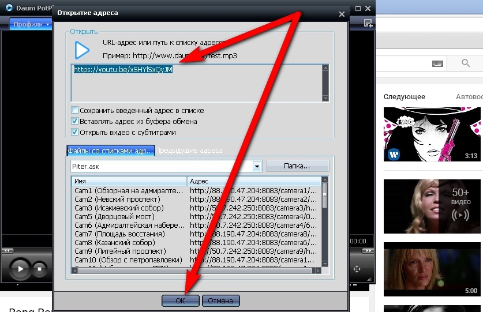Enable Сохранить введенный адрес в списке checkbox
Screen dimensions: 483x312
click(x=74, y=110)
